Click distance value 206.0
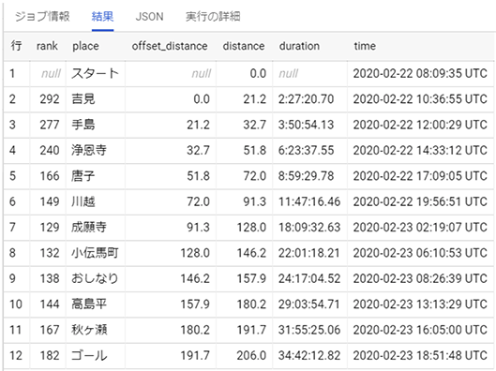This screenshot has height=371, width=496. [x=251, y=355]
